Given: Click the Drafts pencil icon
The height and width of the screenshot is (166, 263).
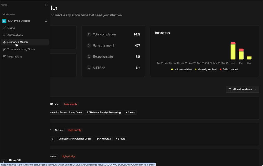Looking at the screenshot, I should pyautogui.click(x=4, y=28).
